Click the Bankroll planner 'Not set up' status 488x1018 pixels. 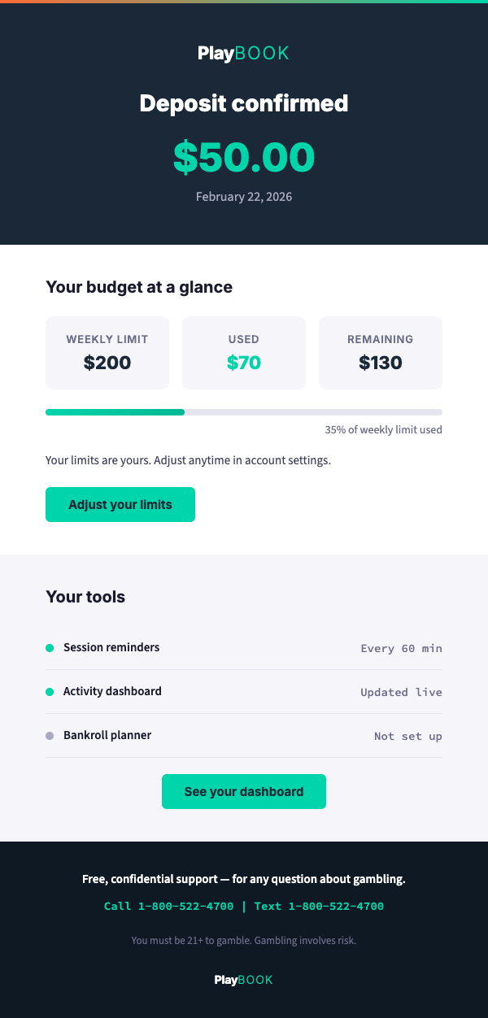407,737
